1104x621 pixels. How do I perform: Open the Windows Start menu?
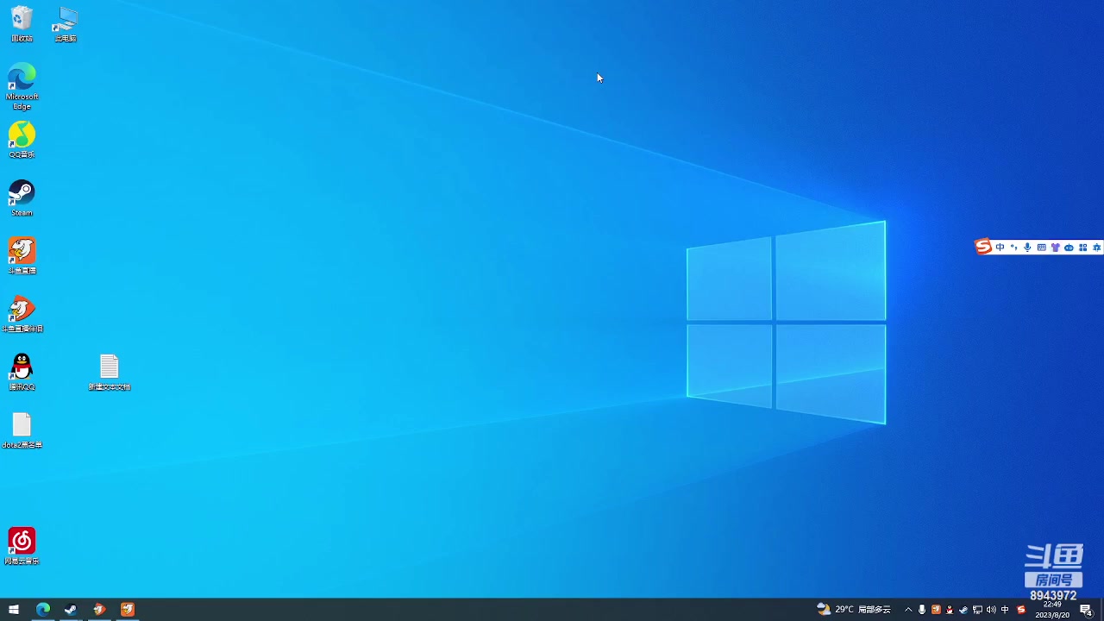tap(14, 610)
